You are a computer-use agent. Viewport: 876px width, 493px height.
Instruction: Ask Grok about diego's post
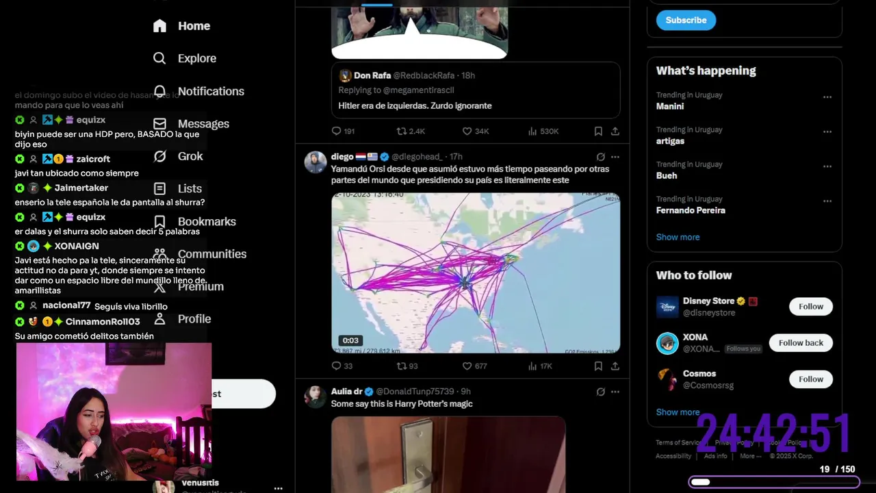point(600,157)
